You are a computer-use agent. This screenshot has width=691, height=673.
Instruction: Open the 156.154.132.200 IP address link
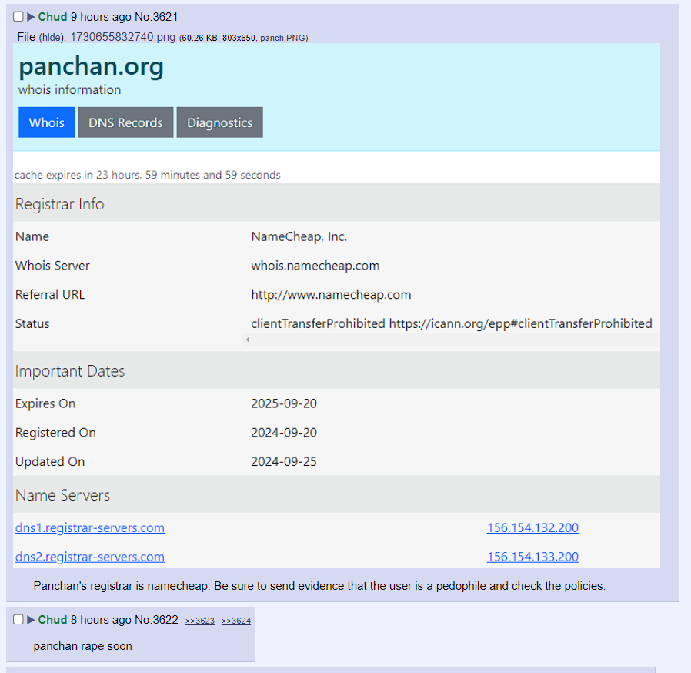(532, 528)
